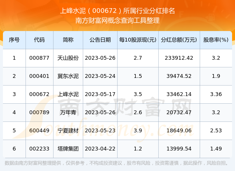
Task: Click the name cell 宁夏建材
Action: tap(68, 131)
